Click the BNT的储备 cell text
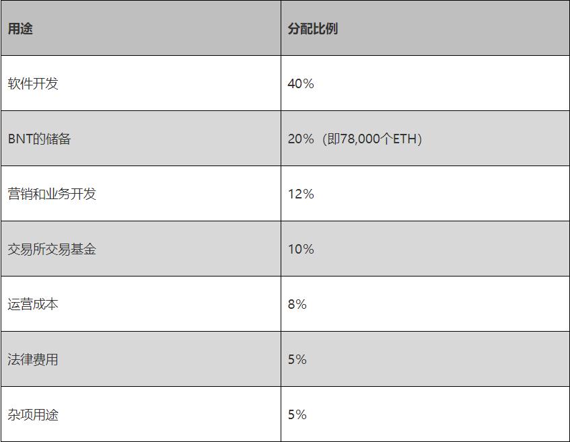The height and width of the screenshot is (442, 570). [39, 139]
